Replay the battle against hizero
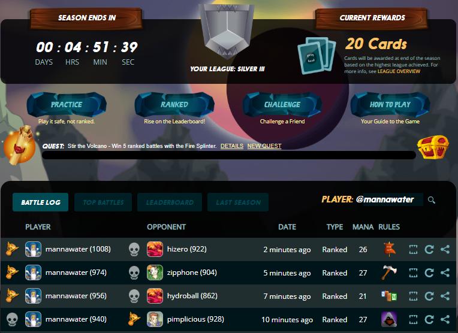This screenshot has height=333, width=458. [x=429, y=249]
